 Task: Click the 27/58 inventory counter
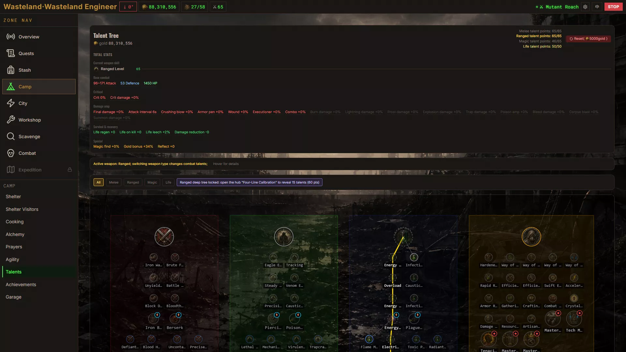pos(195,7)
